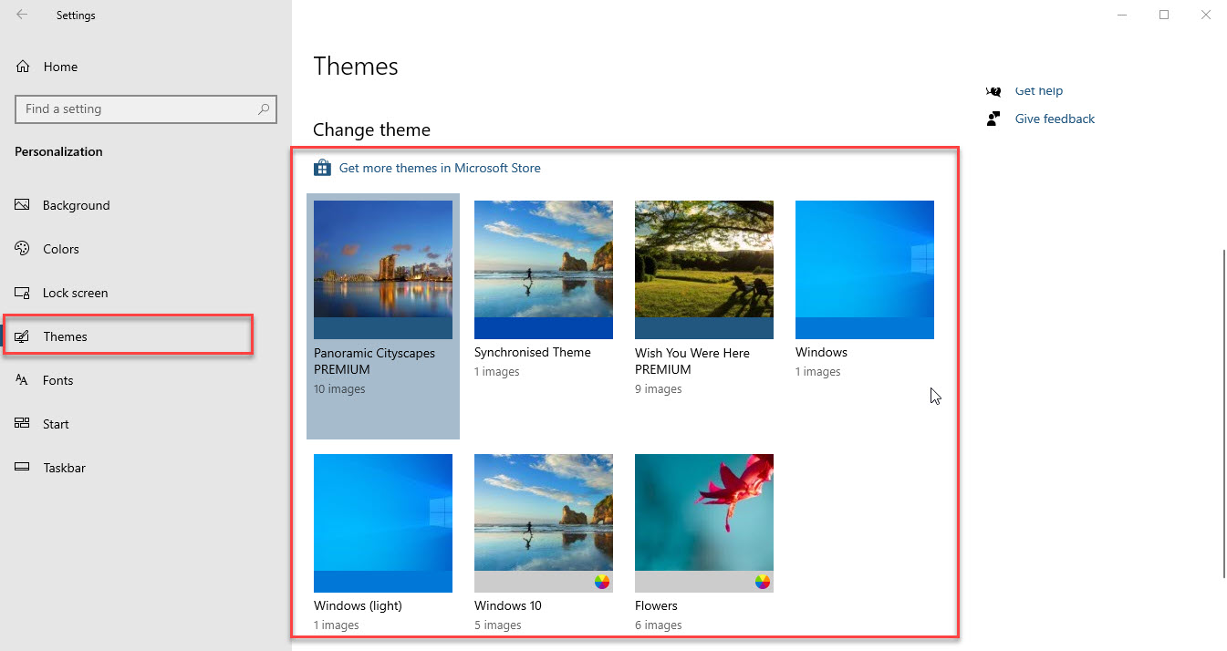Select Panoramic Cityscapes PREMIUM theme thumbnail
The width and height of the screenshot is (1227, 651).
point(383,270)
